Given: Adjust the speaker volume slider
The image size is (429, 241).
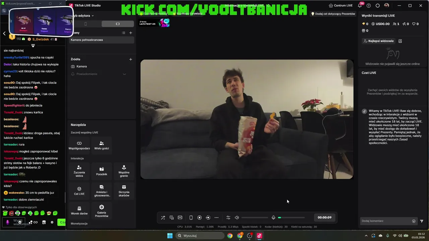Looking at the screenshot, I should [x=255, y=218].
